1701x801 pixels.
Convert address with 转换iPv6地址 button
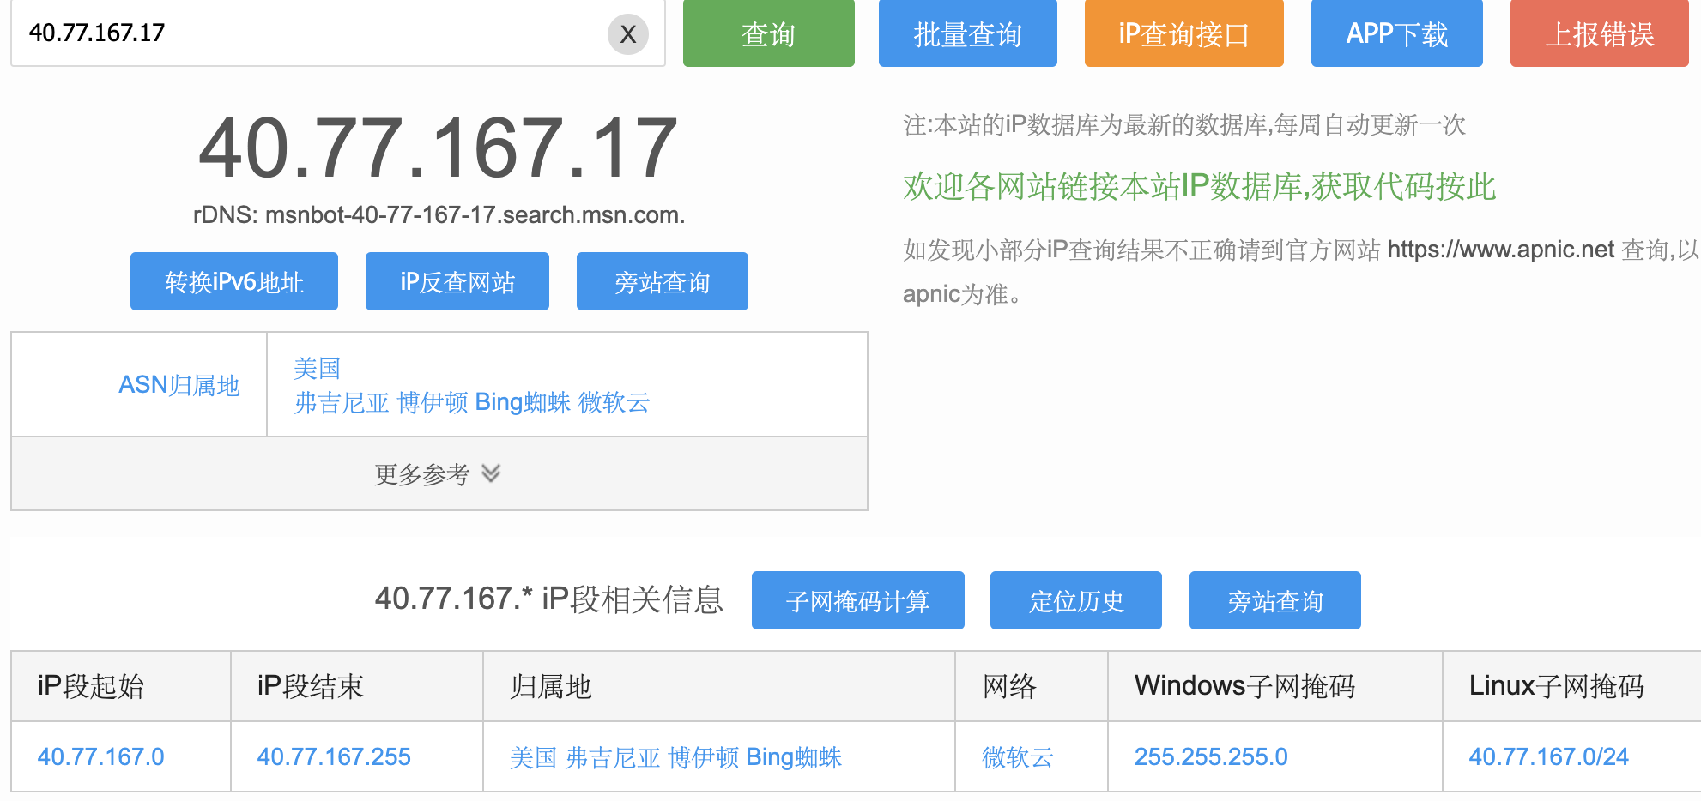click(234, 281)
